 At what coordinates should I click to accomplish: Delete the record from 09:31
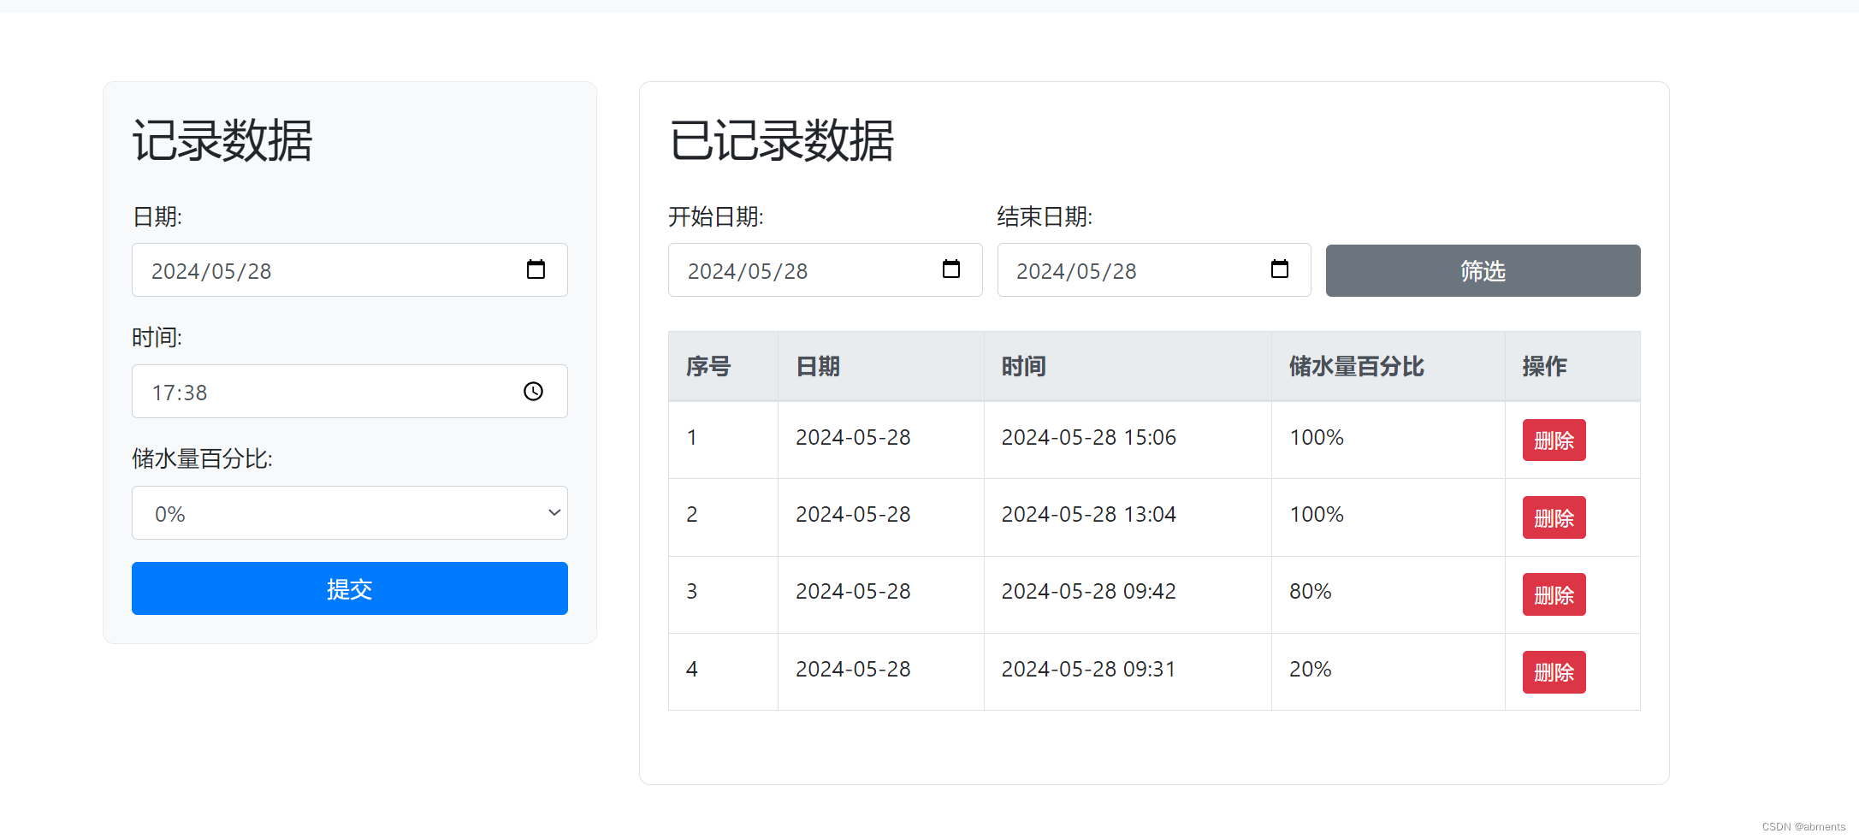[1554, 672]
